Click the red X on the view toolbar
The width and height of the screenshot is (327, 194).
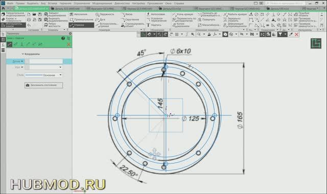click(x=296, y=34)
